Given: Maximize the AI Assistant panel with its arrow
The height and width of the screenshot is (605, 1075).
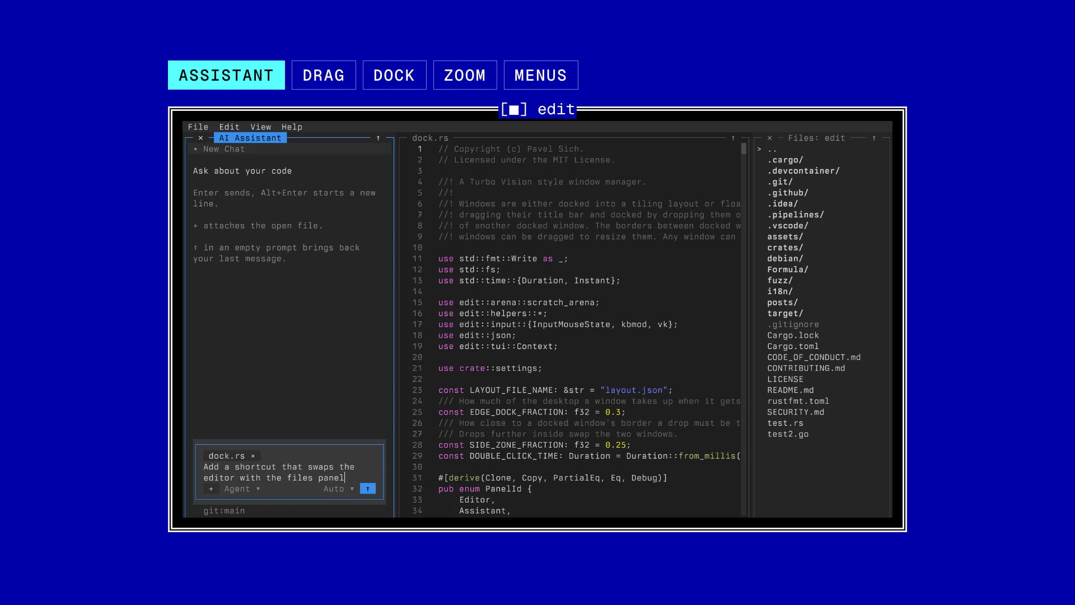Looking at the screenshot, I should pyautogui.click(x=378, y=138).
